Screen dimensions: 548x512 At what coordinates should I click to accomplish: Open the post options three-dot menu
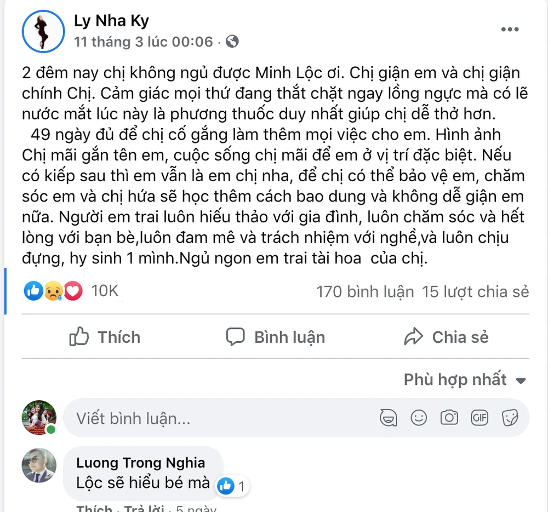point(510,30)
